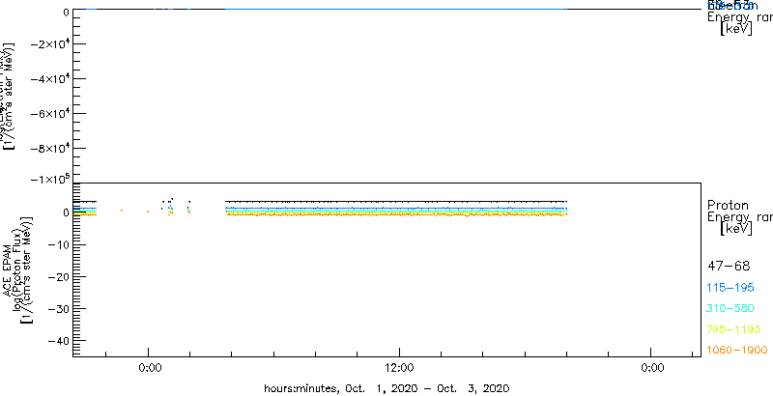Click the -1×10⁵ y-axis tick label

click(x=48, y=179)
